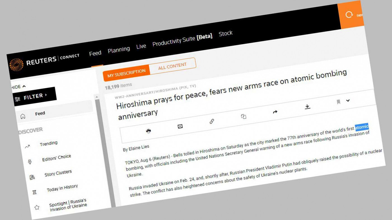Open Trending in Discover list

(x=48, y=144)
